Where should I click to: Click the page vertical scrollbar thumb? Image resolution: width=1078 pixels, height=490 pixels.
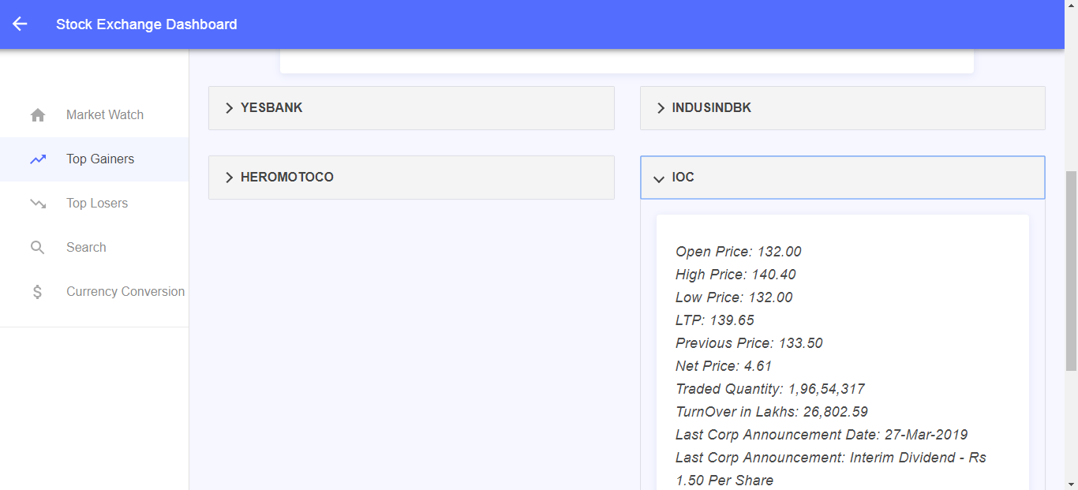pyautogui.click(x=1071, y=271)
